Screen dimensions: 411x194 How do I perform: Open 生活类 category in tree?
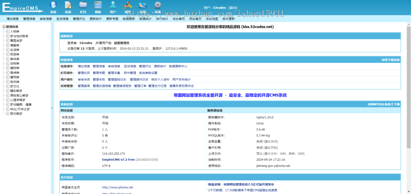15,50
